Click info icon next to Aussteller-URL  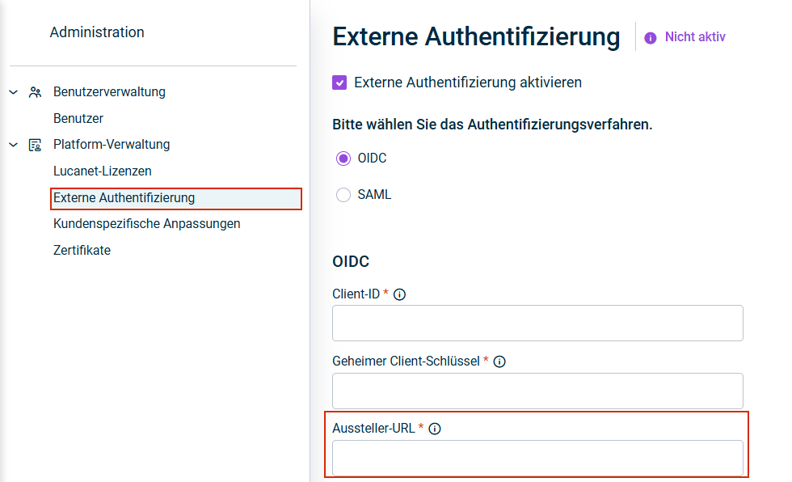(x=435, y=429)
